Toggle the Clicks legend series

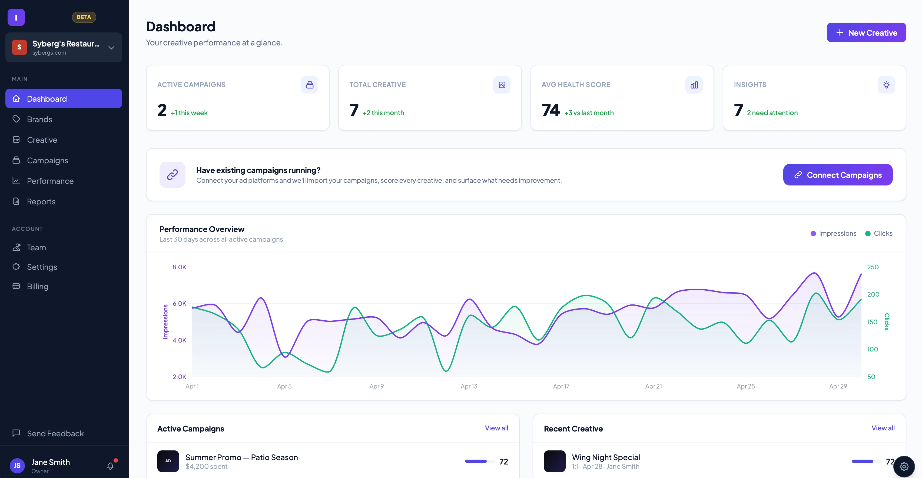coord(879,233)
